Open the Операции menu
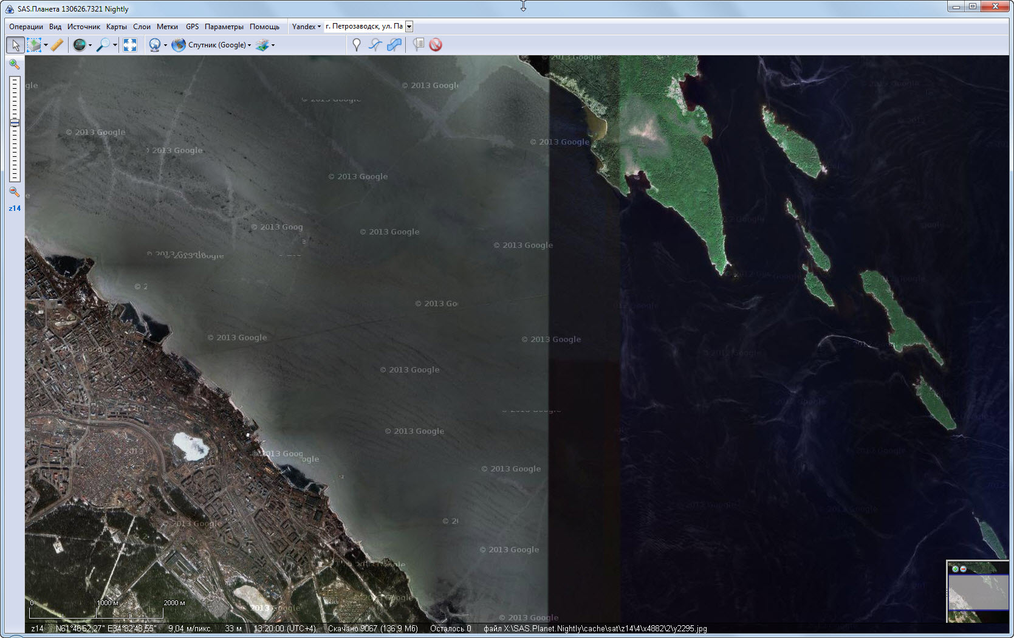This screenshot has height=638, width=1014. coord(26,27)
